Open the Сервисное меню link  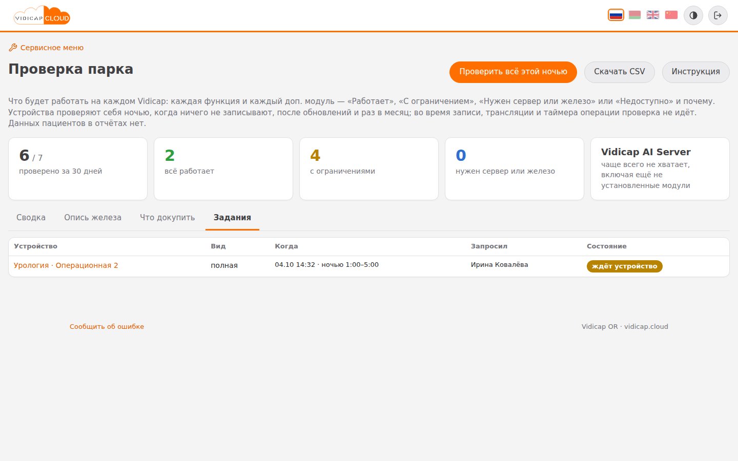(x=46, y=48)
